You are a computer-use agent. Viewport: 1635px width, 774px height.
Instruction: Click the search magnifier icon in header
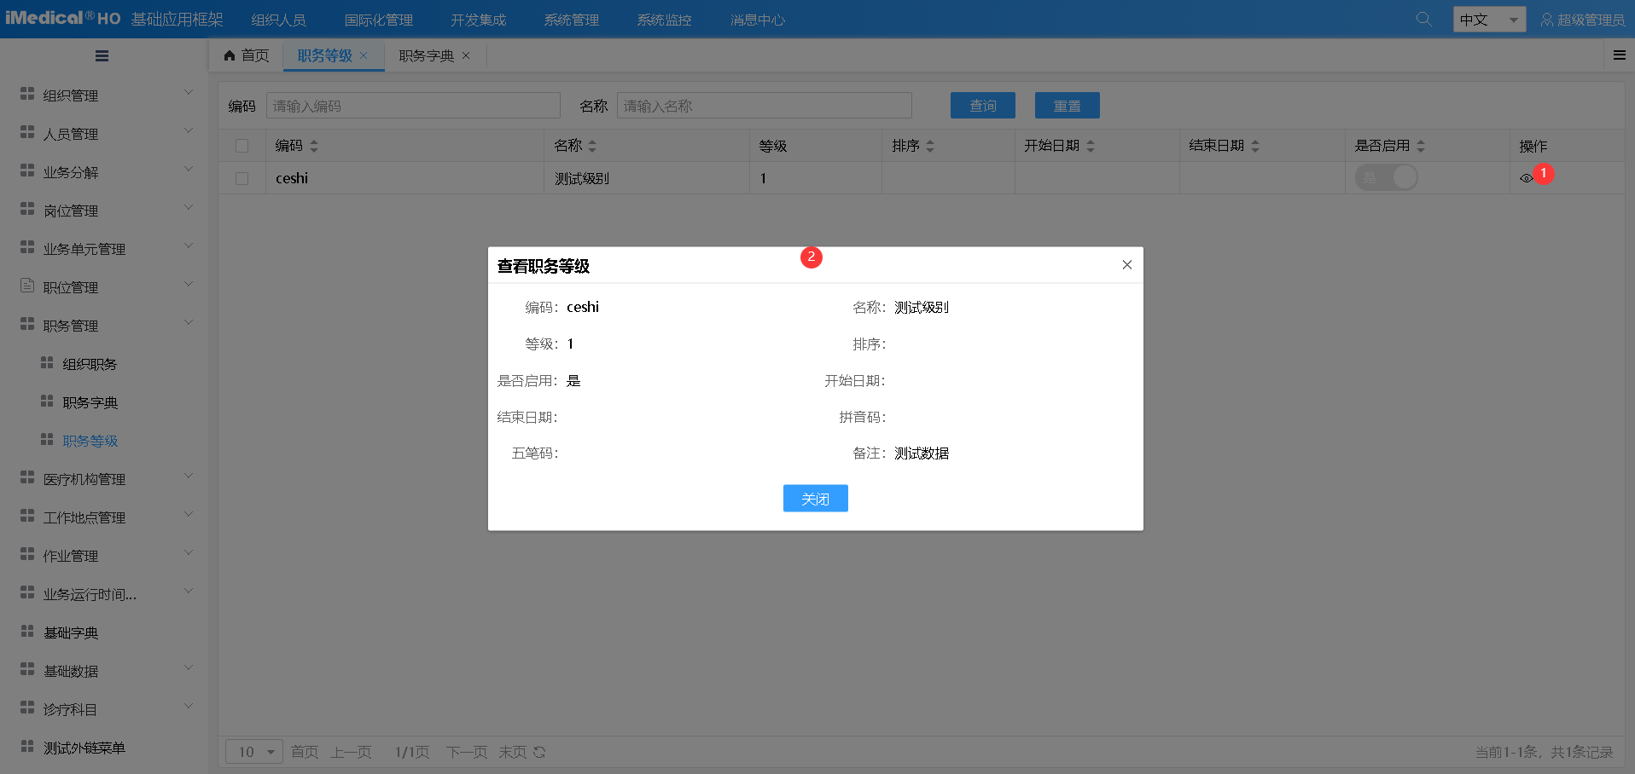[x=1423, y=19]
